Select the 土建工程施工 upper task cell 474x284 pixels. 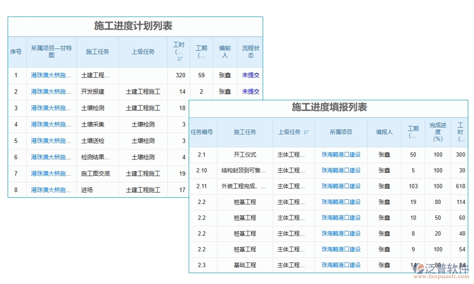click(x=143, y=91)
